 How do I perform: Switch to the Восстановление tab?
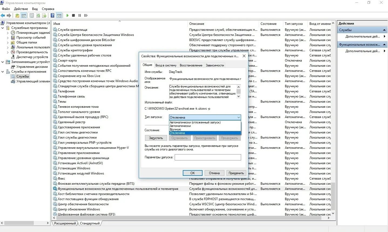pyautogui.click(x=191, y=65)
